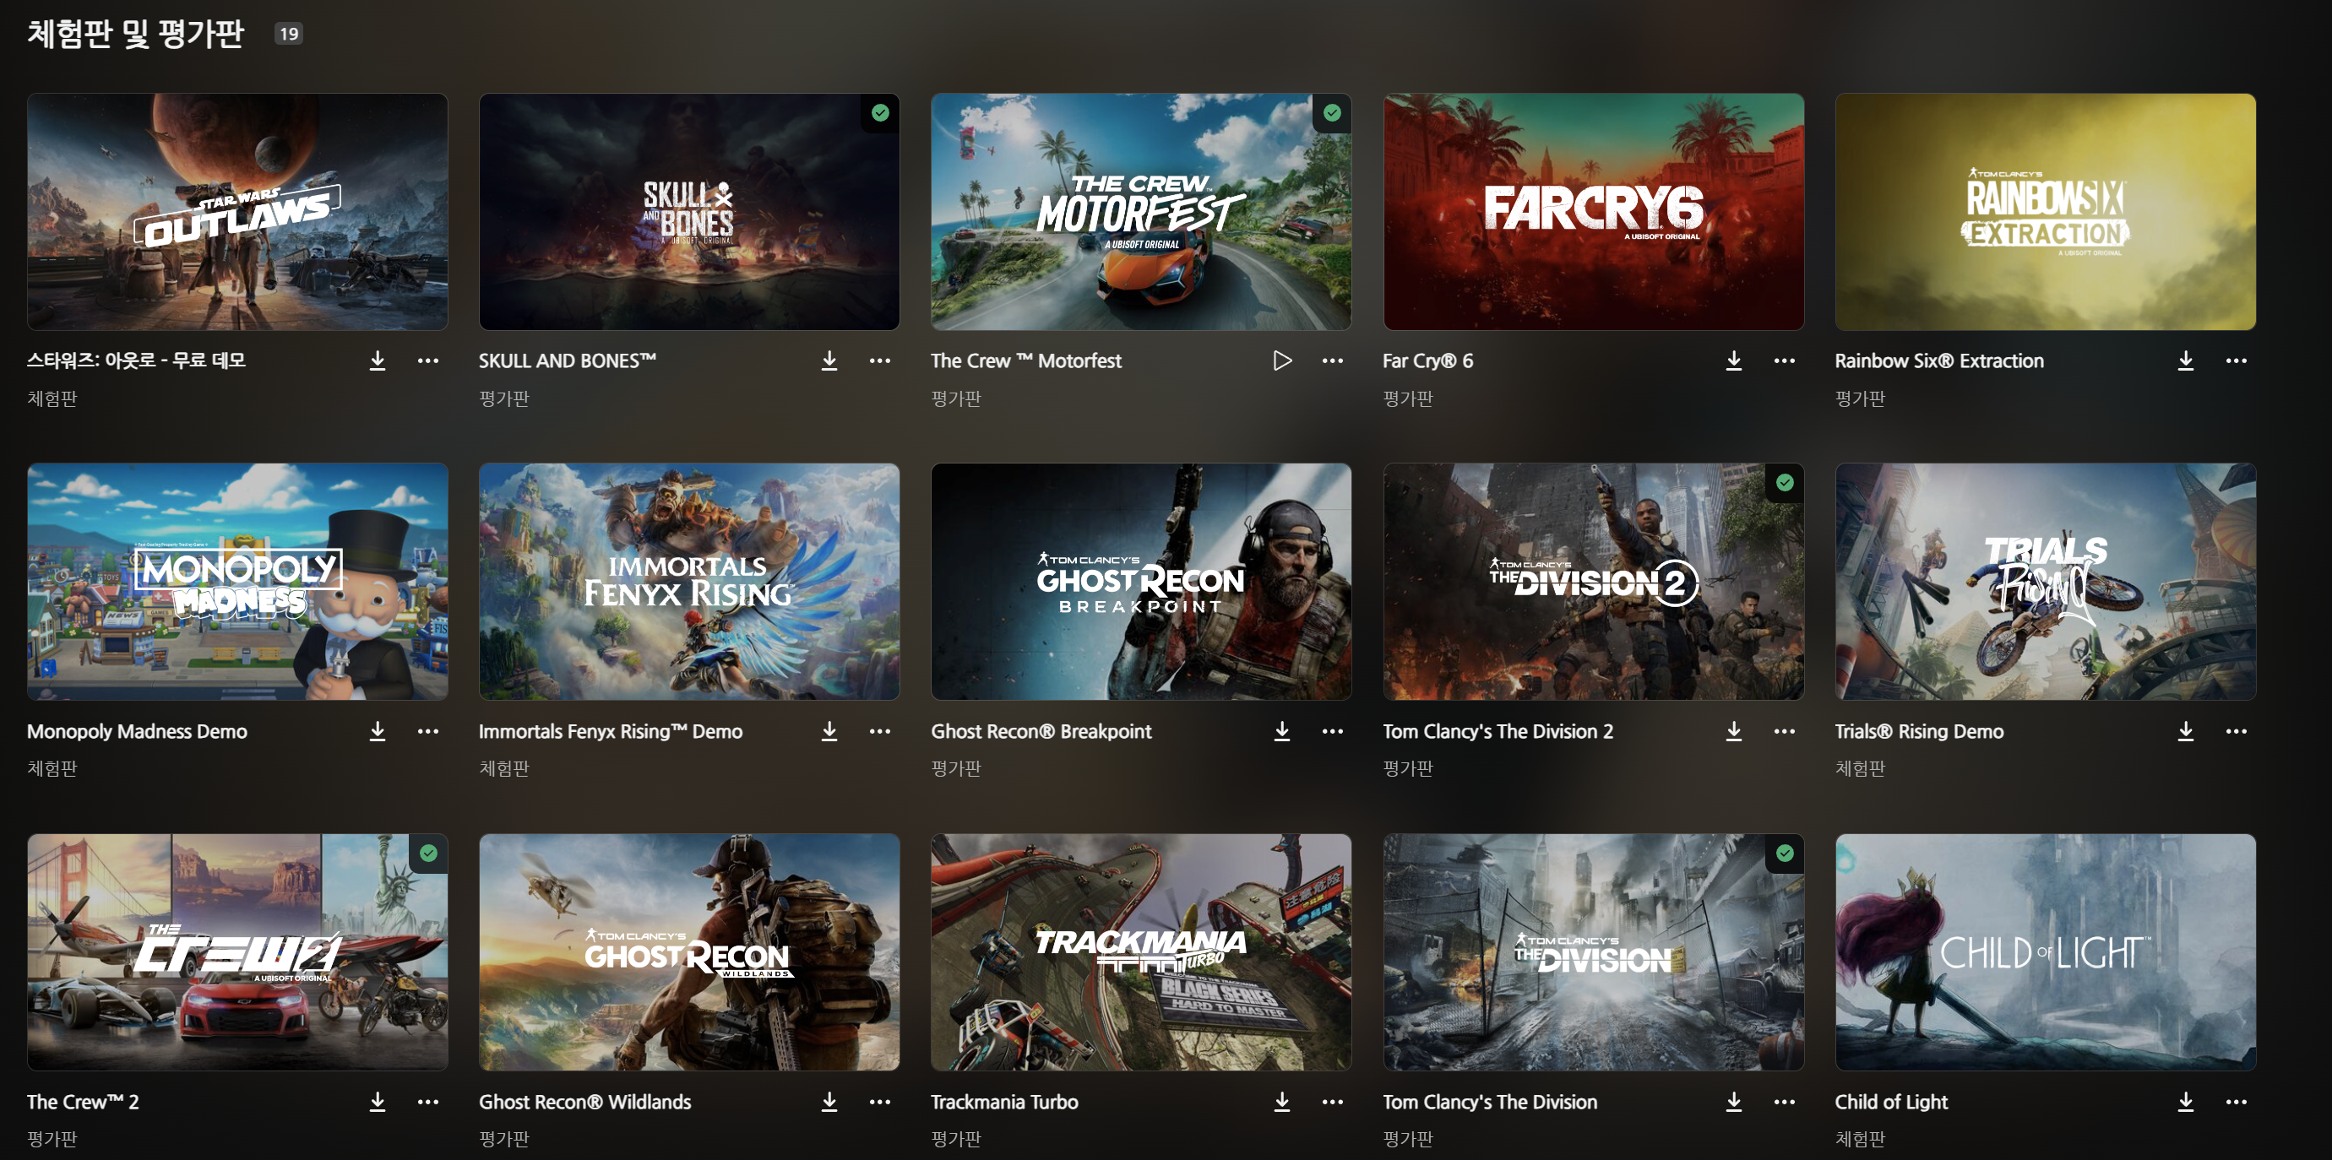Open Tom Clancy's The Division title link
Screen dimensions: 2332x1160
click(1489, 1101)
